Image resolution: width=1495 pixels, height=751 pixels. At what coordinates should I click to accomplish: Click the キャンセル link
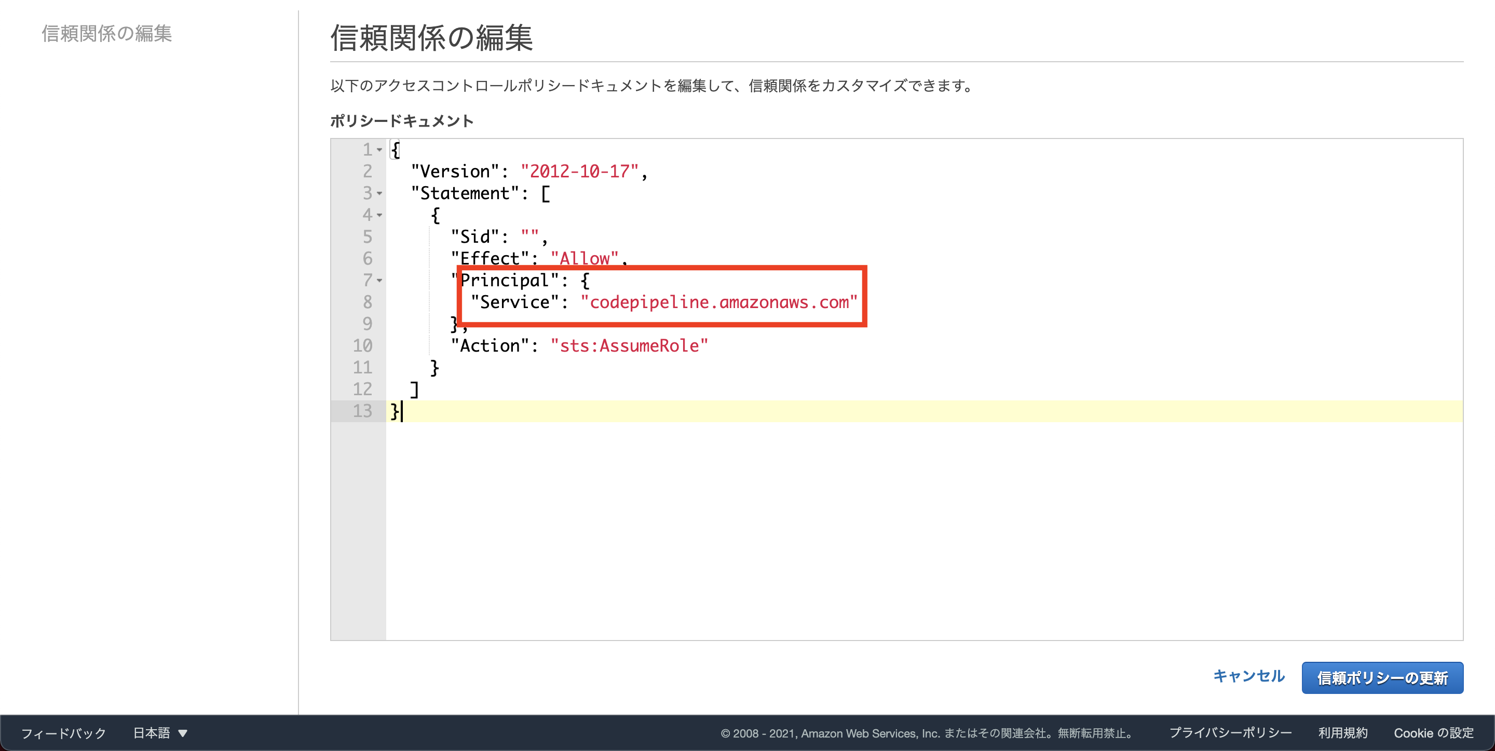[x=1248, y=676]
